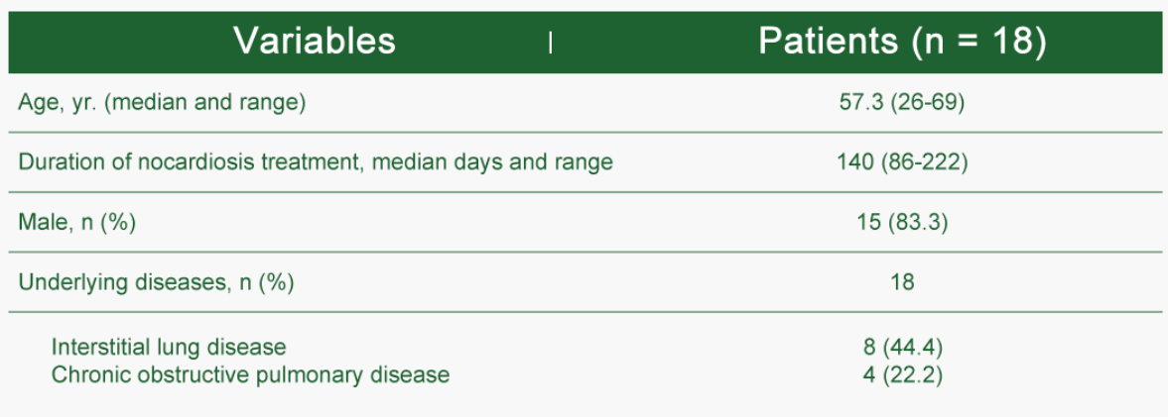Image resolution: width=1168 pixels, height=417 pixels.
Task: Click the divider line below the Male row
Action: pyautogui.click(x=584, y=252)
